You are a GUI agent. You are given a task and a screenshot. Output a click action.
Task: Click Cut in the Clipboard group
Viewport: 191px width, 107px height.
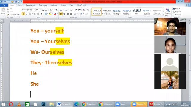(10, 9)
